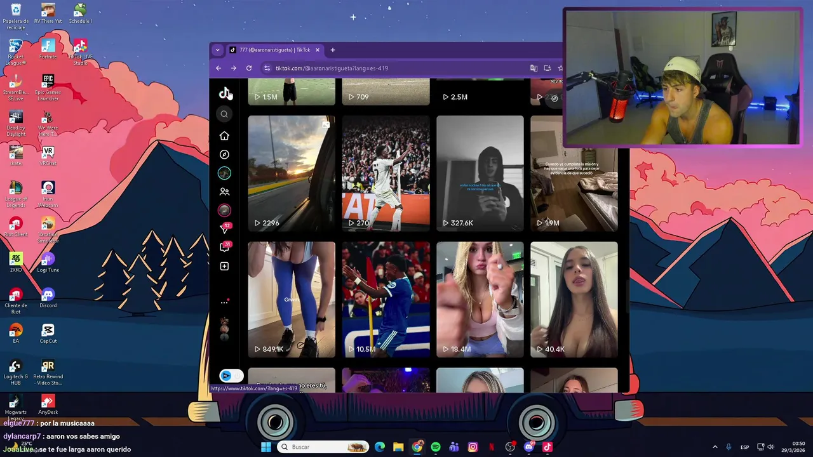The image size is (813, 457).
Task: Open File Explorer from the taskbar
Action: click(398, 447)
